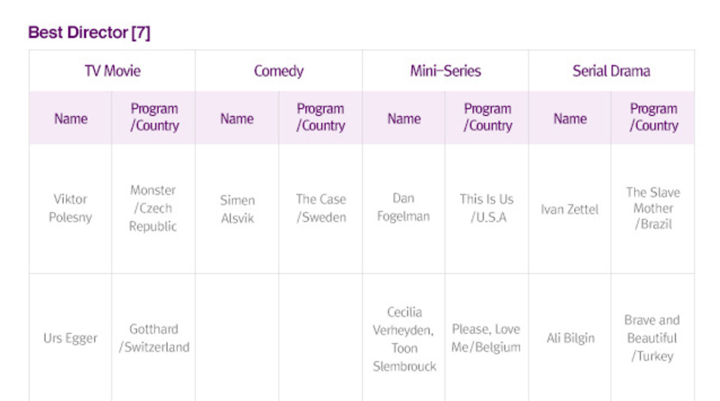Click the Monster /Czech Republic cell
The width and height of the screenshot is (720, 401).
point(153,208)
